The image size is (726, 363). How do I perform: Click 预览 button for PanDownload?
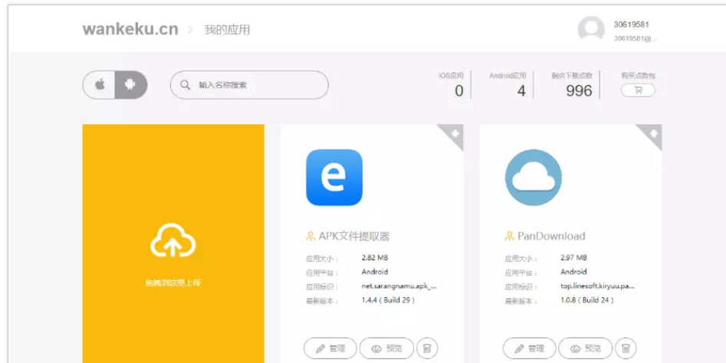pyautogui.click(x=586, y=348)
